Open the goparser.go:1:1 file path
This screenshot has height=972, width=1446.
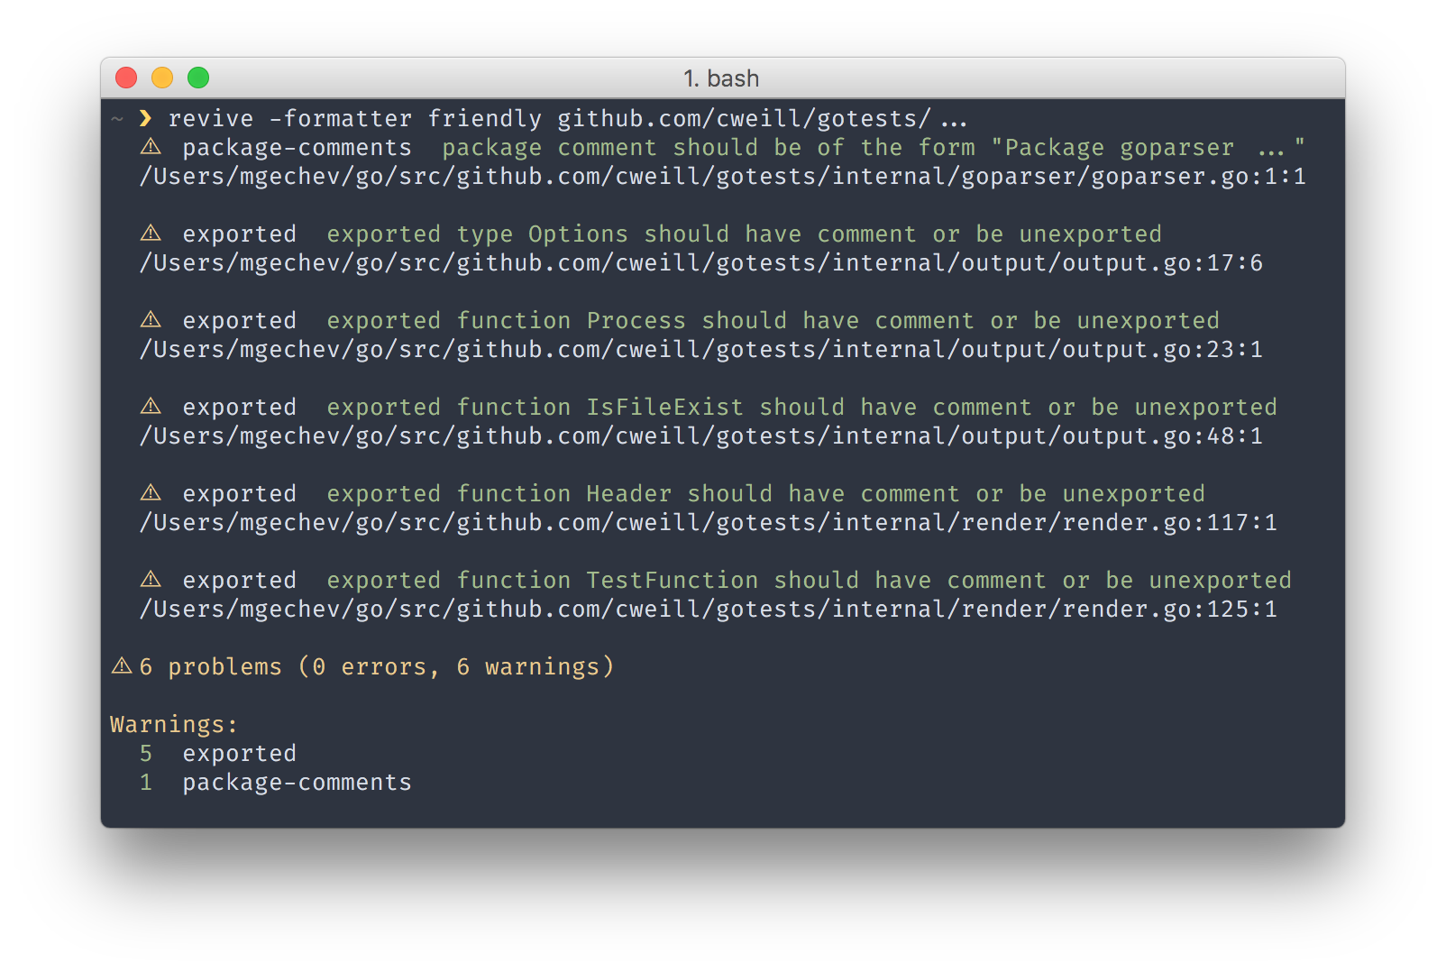(x=722, y=176)
